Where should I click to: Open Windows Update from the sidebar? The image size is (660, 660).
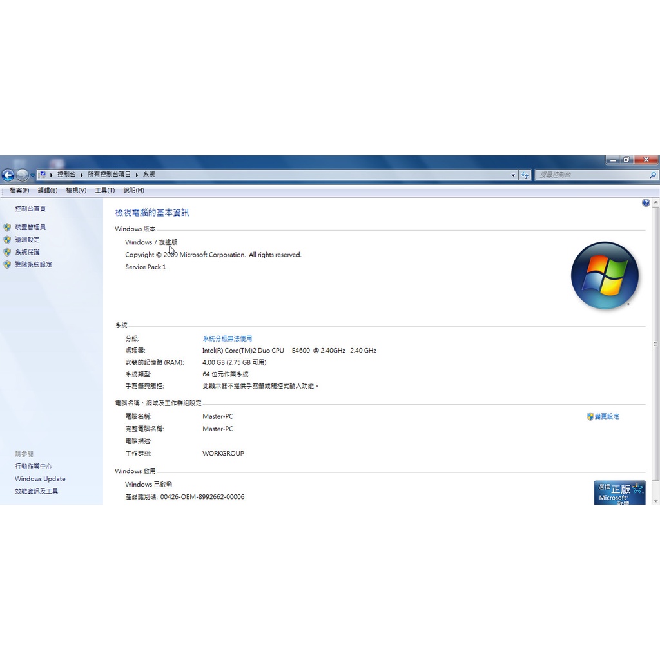(x=40, y=479)
